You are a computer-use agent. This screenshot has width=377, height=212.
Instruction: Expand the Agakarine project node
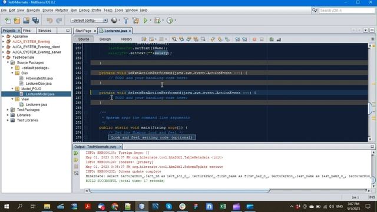click(4, 37)
